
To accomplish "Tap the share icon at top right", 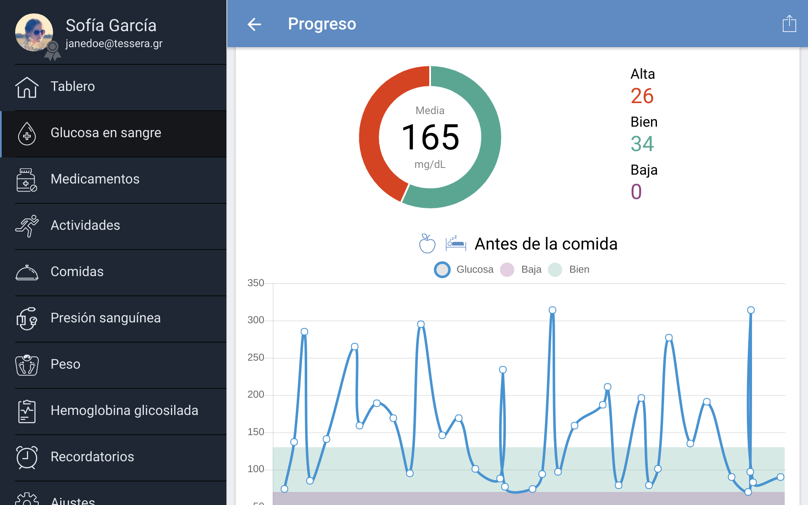I will pos(789,24).
